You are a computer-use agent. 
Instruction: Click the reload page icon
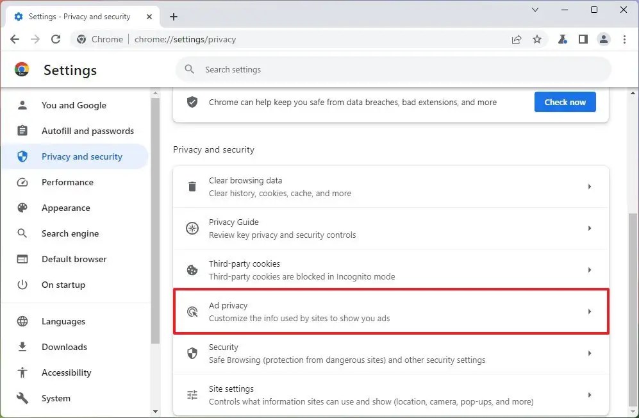[x=56, y=39]
